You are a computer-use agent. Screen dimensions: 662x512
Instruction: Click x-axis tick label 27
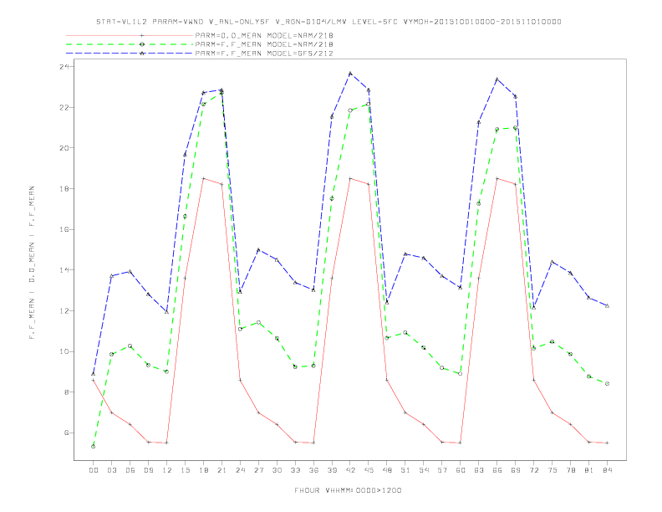258,470
